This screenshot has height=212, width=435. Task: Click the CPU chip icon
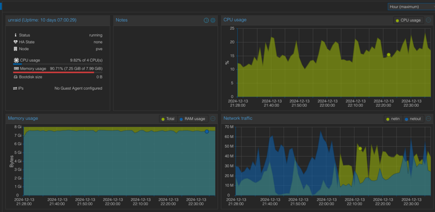point(16,60)
